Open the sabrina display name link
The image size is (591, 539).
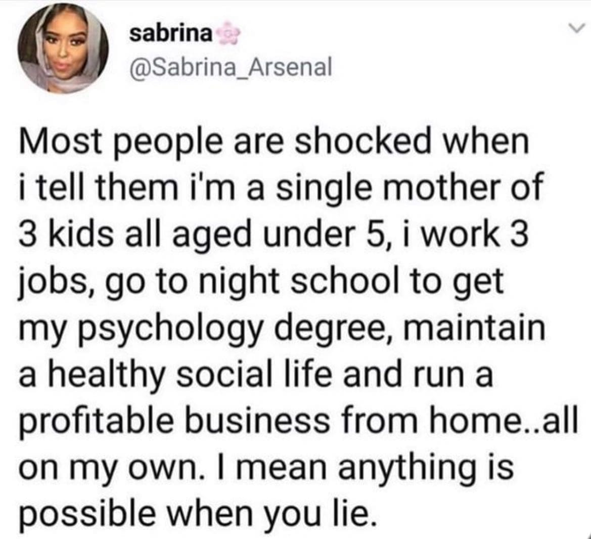(x=171, y=34)
